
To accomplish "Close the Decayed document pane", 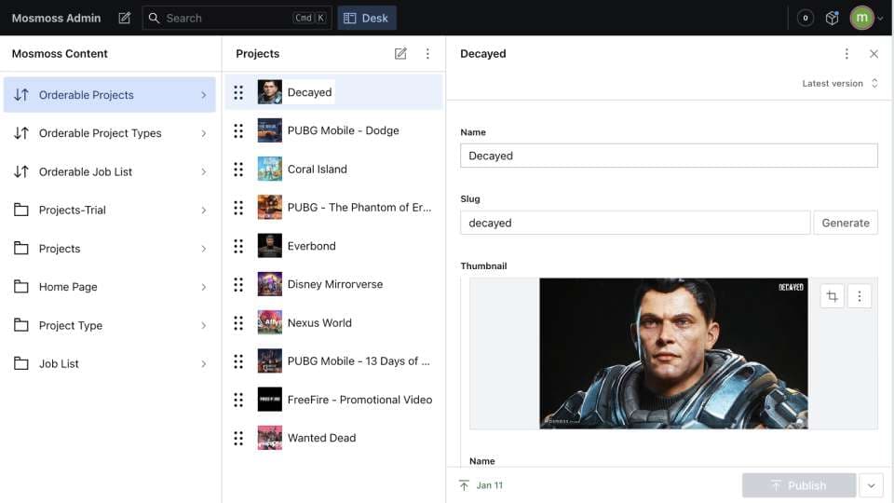I will click(874, 54).
